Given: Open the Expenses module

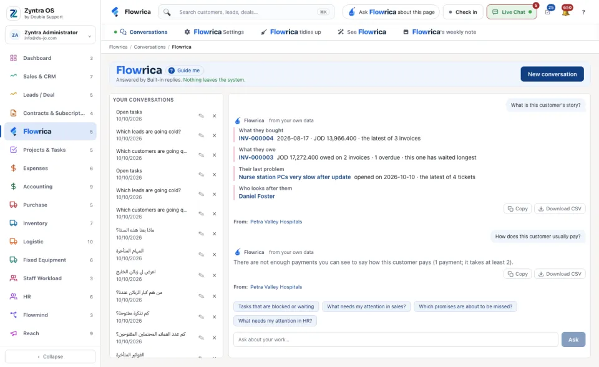Looking at the screenshot, I should (x=51, y=169).
